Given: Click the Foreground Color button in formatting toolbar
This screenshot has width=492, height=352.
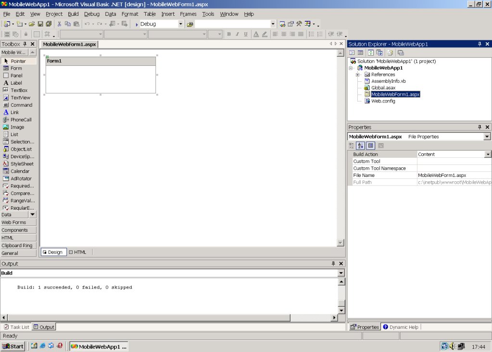Looking at the screenshot, I should [256, 34].
